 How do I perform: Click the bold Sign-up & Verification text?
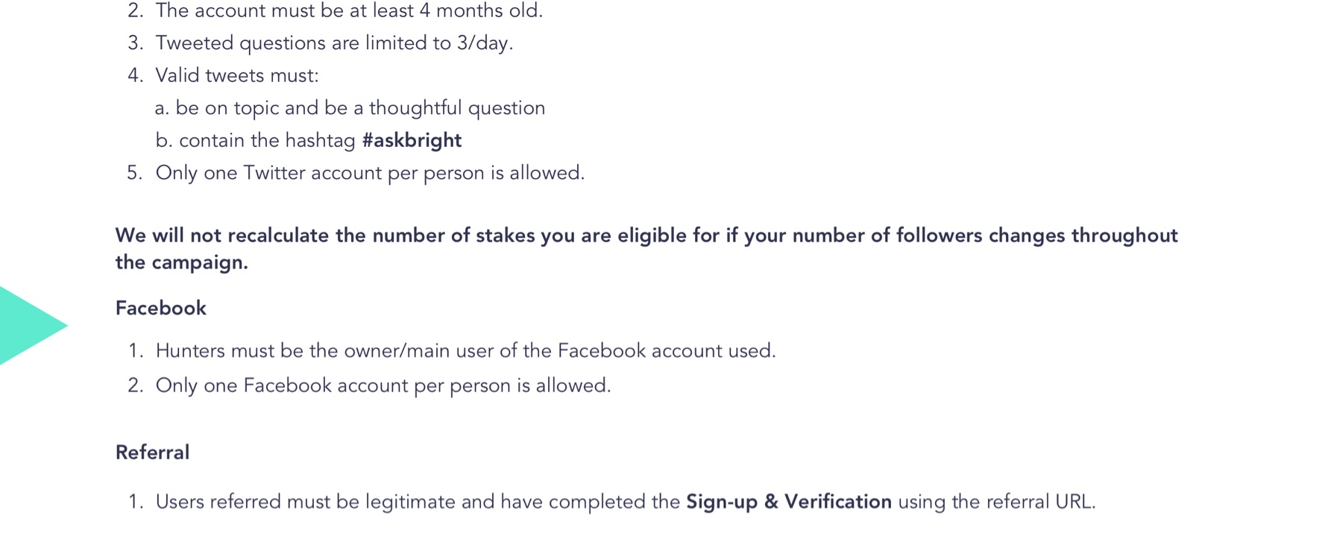point(789,502)
